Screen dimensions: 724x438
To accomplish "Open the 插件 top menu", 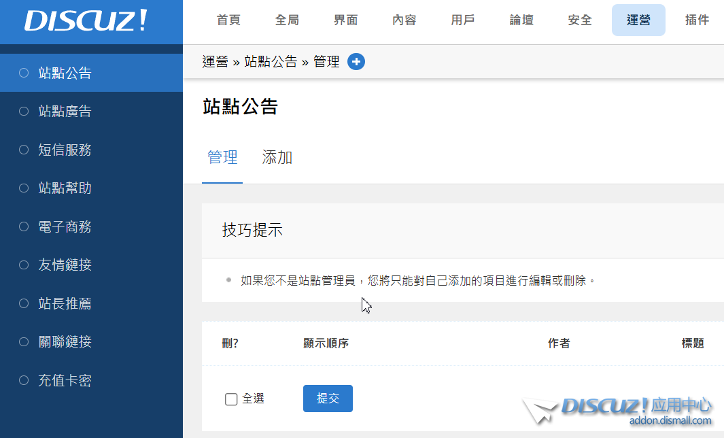I will tap(697, 20).
